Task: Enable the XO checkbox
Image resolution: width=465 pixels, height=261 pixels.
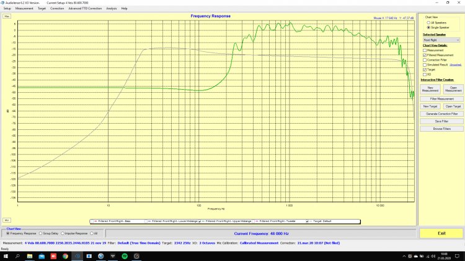Action: (x=425, y=75)
